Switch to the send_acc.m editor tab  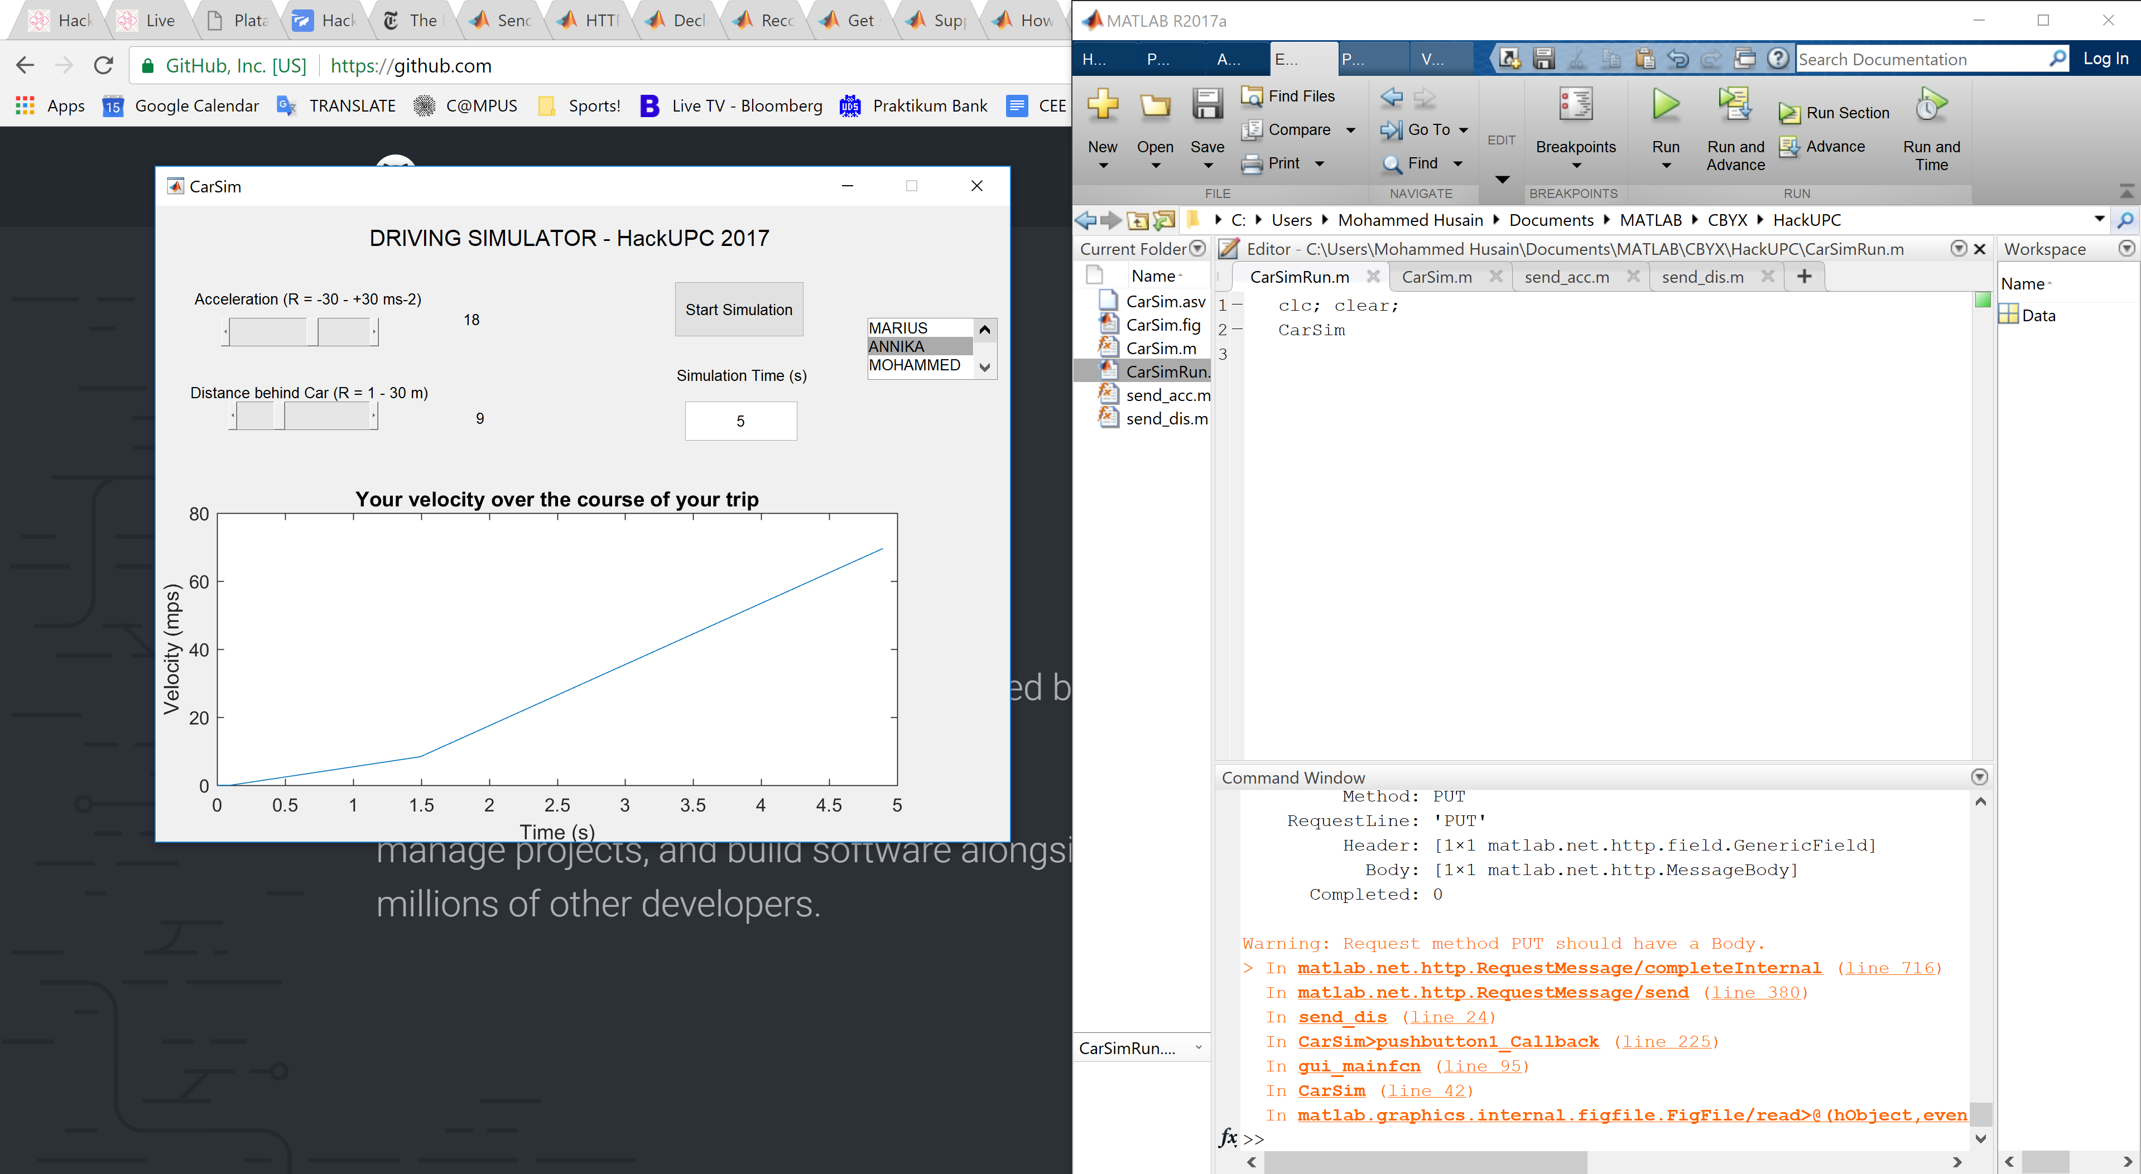click(1566, 277)
